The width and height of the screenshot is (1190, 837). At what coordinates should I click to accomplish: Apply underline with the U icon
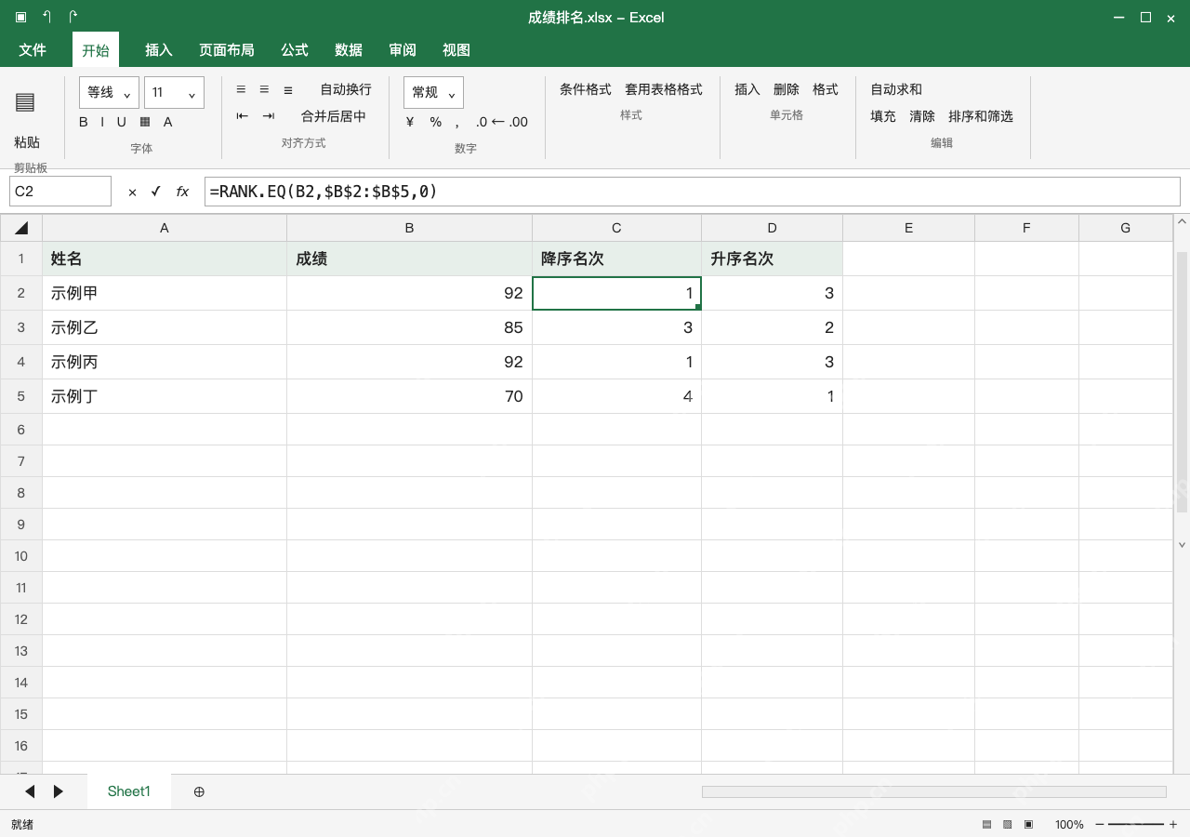121,122
